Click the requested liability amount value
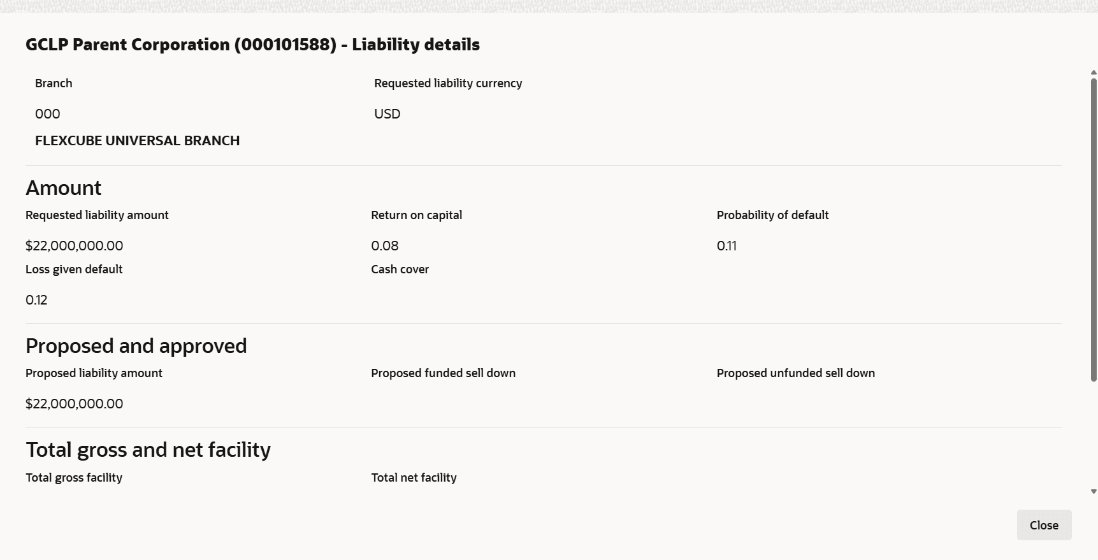Screen dimensions: 1098x560 click(x=75, y=246)
